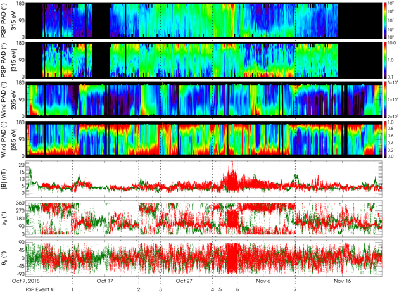Click the 'Oct 17' axis date label
The width and height of the screenshot is (399, 292).
(x=105, y=281)
